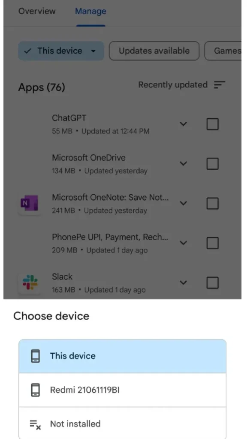Click the checkmark on This device chip
Viewport: 247px width, 439px height.
pos(28,51)
